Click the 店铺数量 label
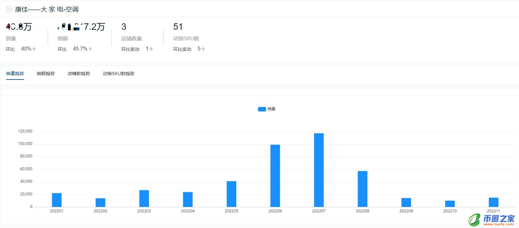 point(132,38)
